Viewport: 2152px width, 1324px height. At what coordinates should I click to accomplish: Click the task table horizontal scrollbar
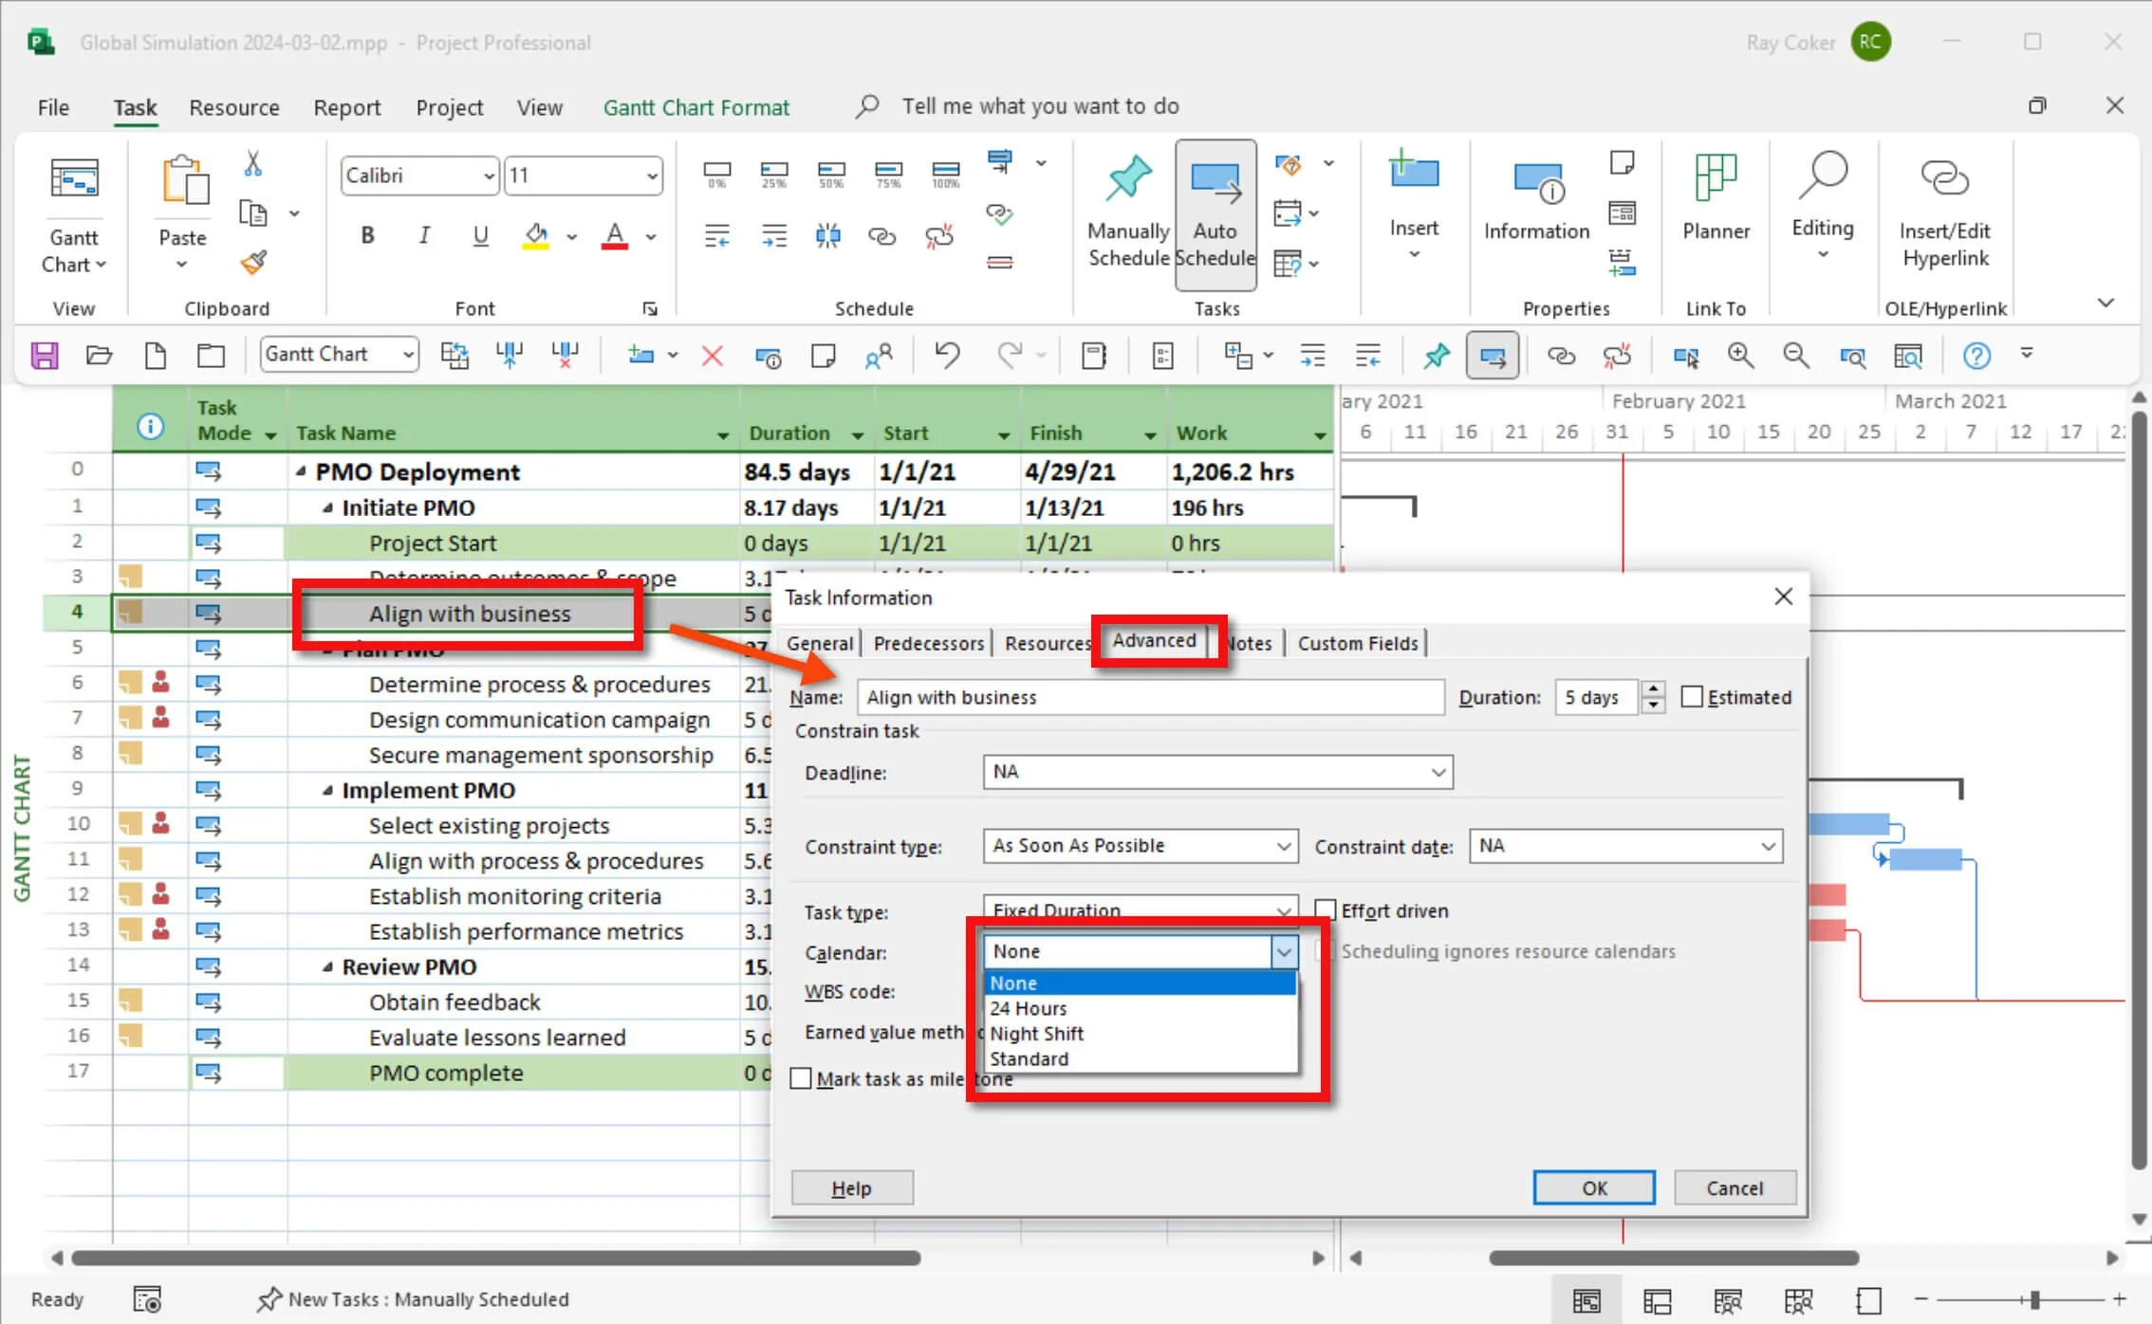pyautogui.click(x=496, y=1258)
